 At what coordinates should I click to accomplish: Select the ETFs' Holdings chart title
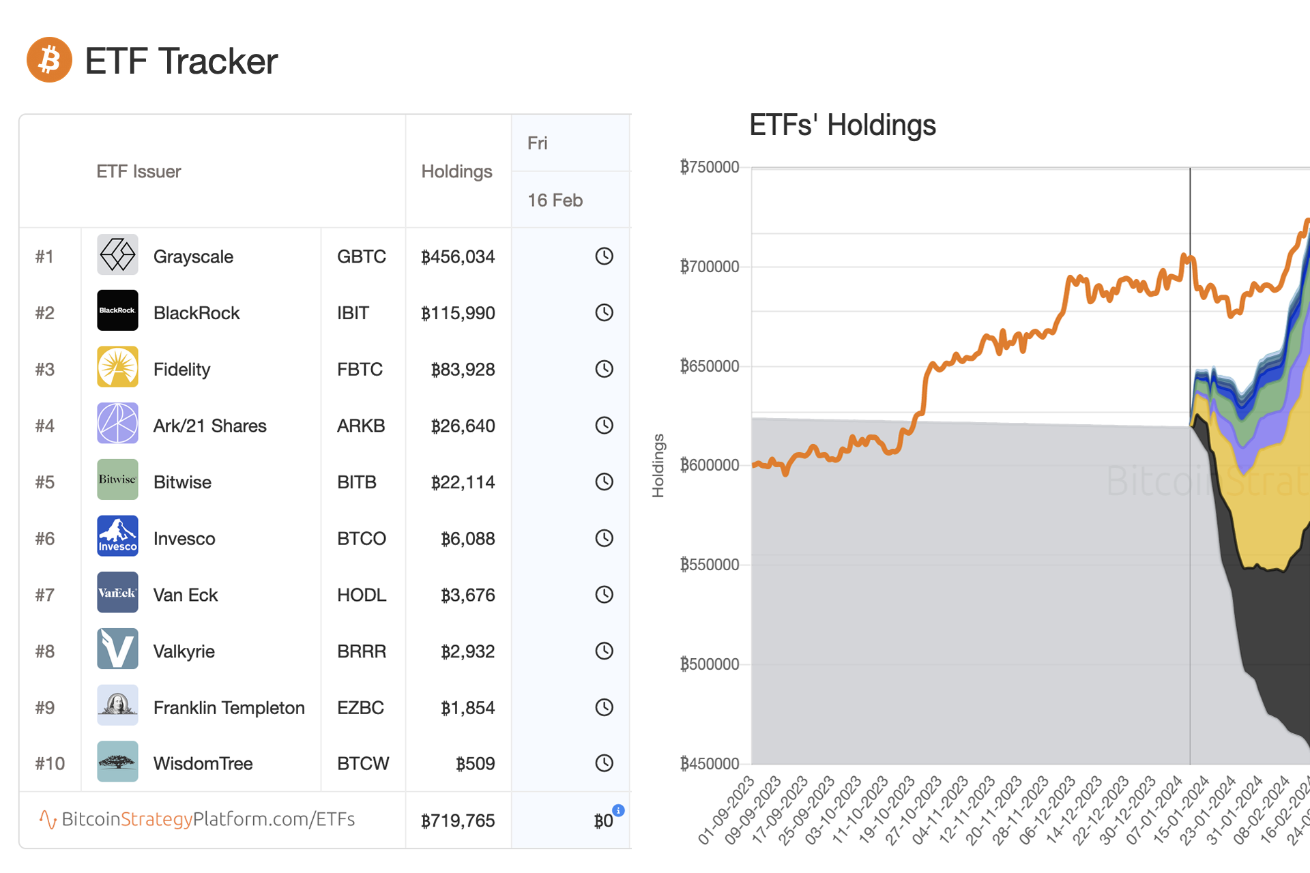pos(843,125)
